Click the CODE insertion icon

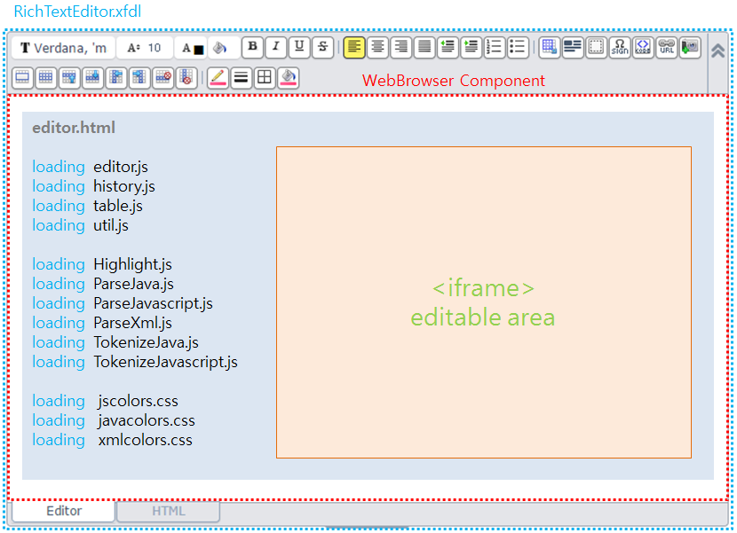642,49
